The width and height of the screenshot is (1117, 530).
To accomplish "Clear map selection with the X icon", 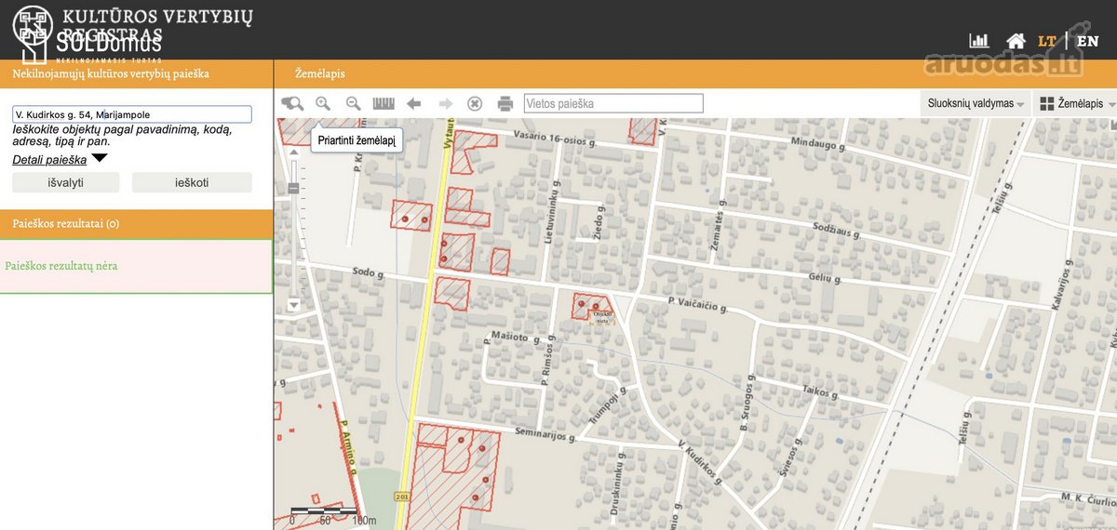I will click(x=475, y=103).
